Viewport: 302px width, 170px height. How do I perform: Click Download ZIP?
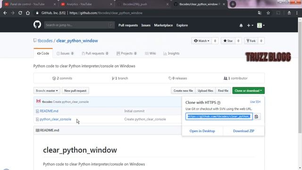click(x=243, y=131)
